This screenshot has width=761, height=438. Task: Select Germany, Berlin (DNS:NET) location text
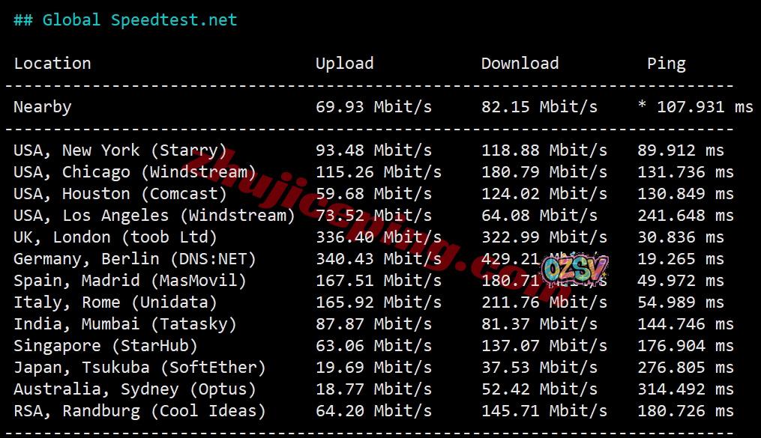135,259
